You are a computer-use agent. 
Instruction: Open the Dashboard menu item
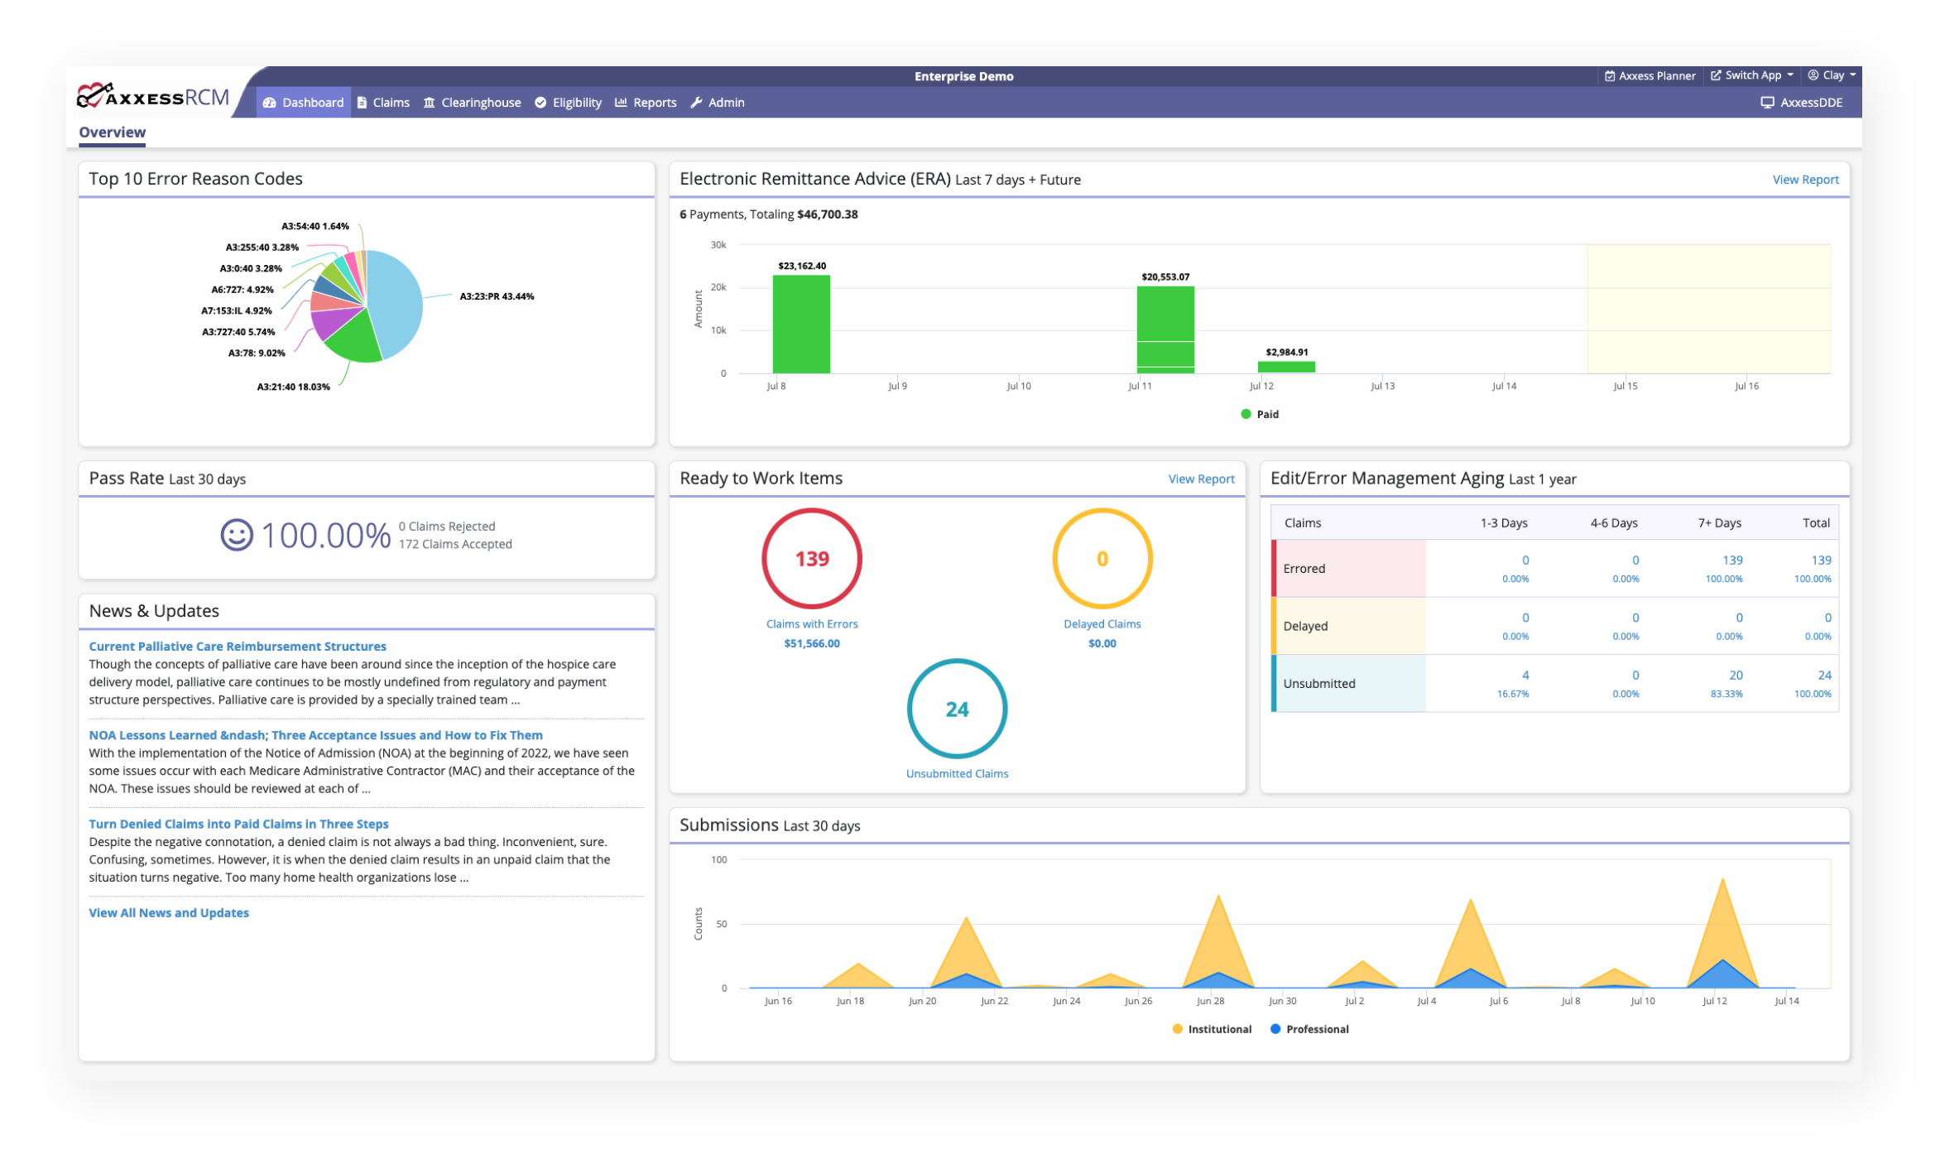303,103
